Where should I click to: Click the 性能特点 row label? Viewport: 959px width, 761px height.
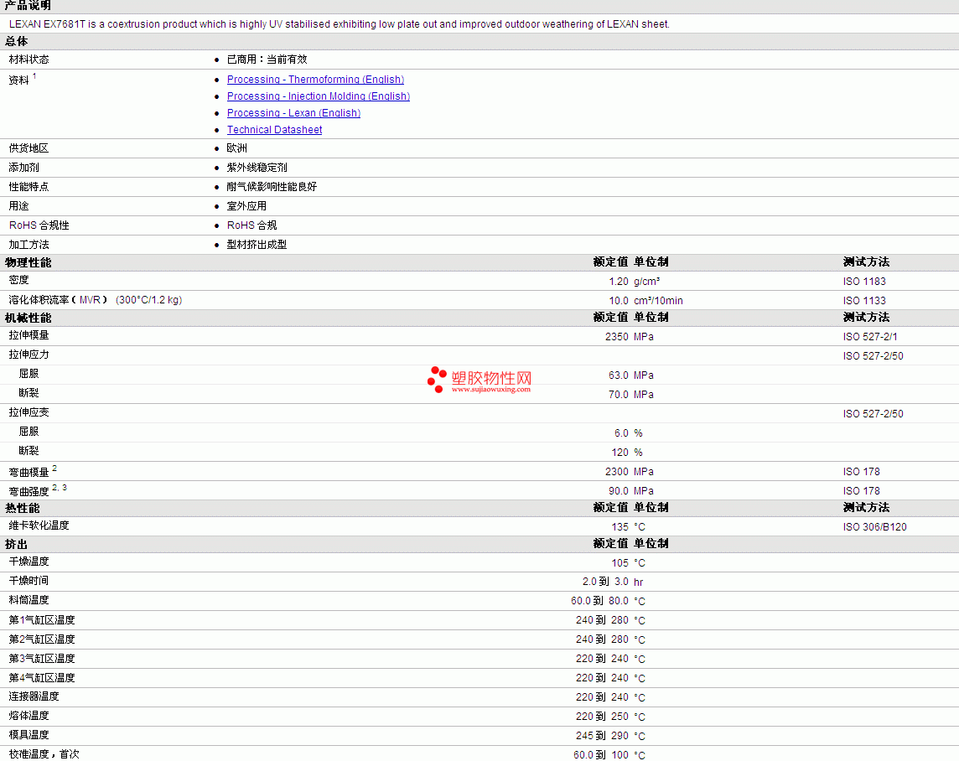coord(29,186)
